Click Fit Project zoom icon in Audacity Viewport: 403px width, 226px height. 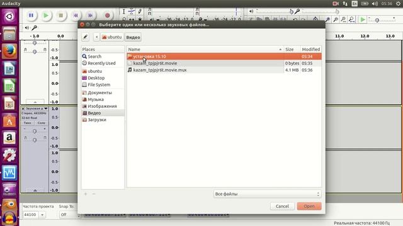pos(351,19)
